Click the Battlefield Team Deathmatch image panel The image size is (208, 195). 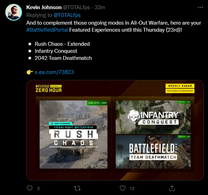click(153, 152)
